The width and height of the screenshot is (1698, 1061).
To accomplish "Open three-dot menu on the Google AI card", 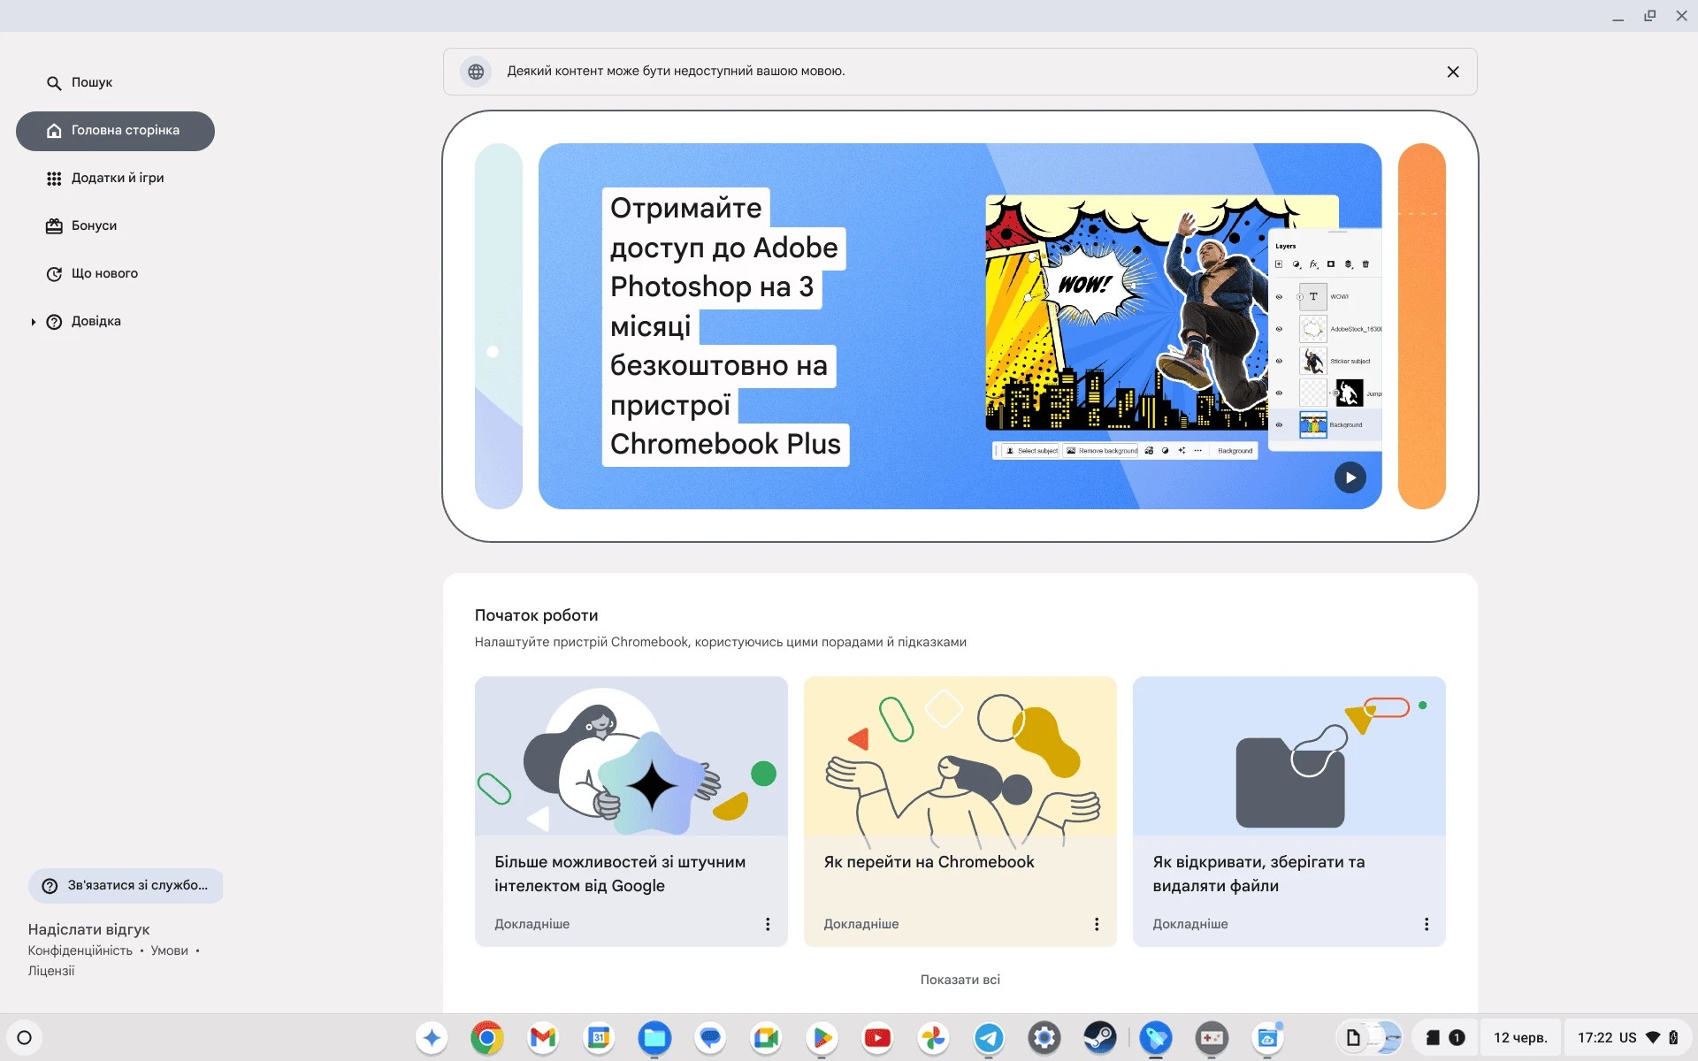I will pyautogui.click(x=767, y=923).
